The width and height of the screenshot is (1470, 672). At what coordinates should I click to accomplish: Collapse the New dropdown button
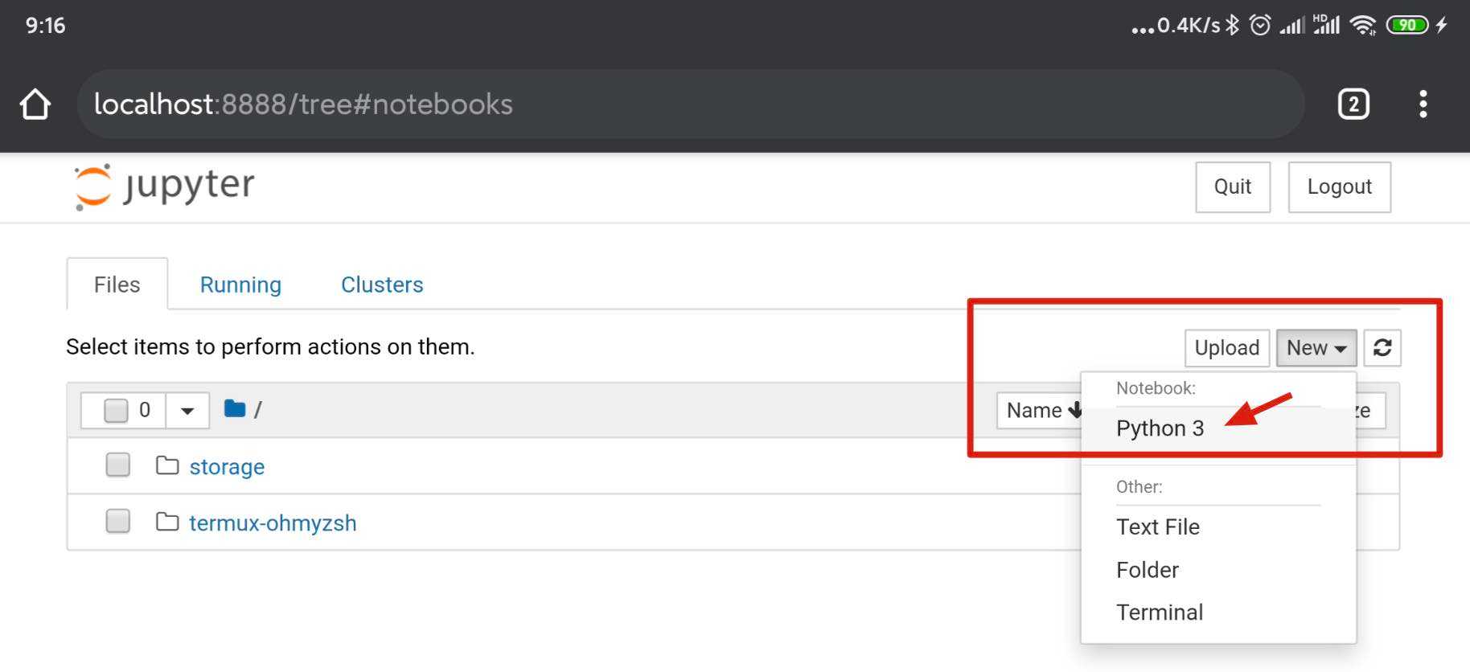(1316, 348)
